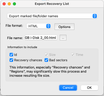Uncheck the Id checkbox
The height and width of the screenshot is (96, 104).
[x=11, y=55]
